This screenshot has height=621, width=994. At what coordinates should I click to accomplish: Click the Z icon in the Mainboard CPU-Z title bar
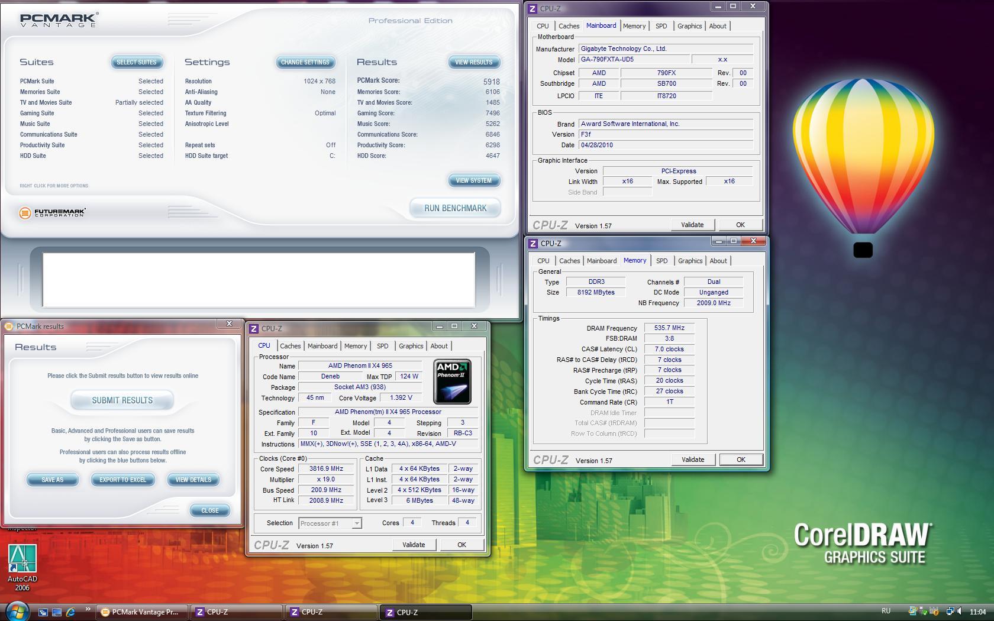pos(532,8)
